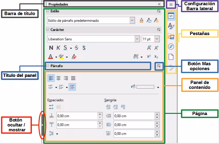
Task: Decrease indent icon under Sangría
Action: pos(116,107)
